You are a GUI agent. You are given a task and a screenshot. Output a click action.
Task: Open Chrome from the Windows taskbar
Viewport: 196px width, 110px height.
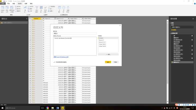[x=48, y=108]
